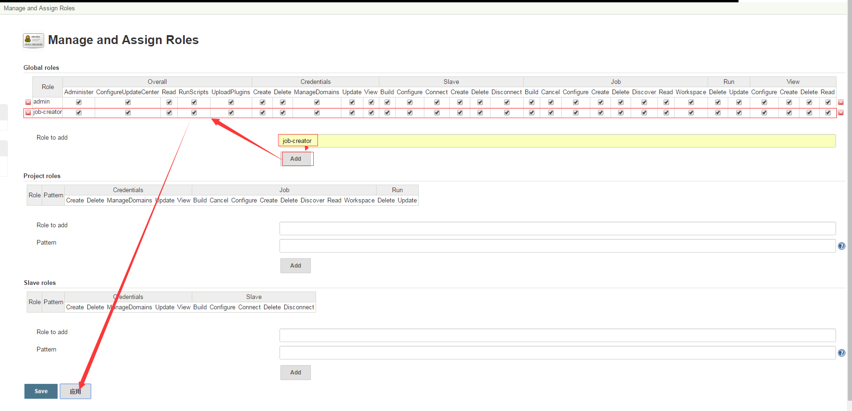Click Project roles 'Workspace' column header
This screenshot has width=852, height=411.
click(x=359, y=201)
